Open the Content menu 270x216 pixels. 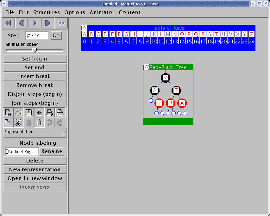pyautogui.click(x=129, y=12)
